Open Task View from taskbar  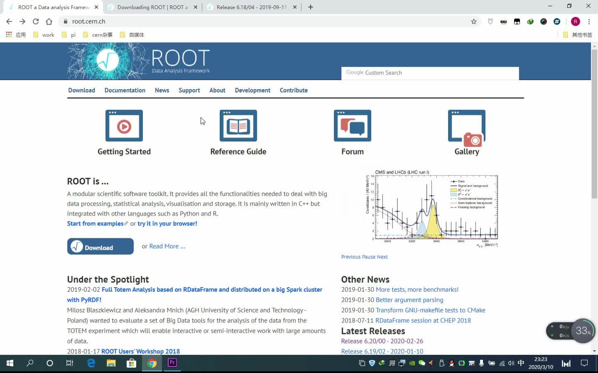pos(70,363)
